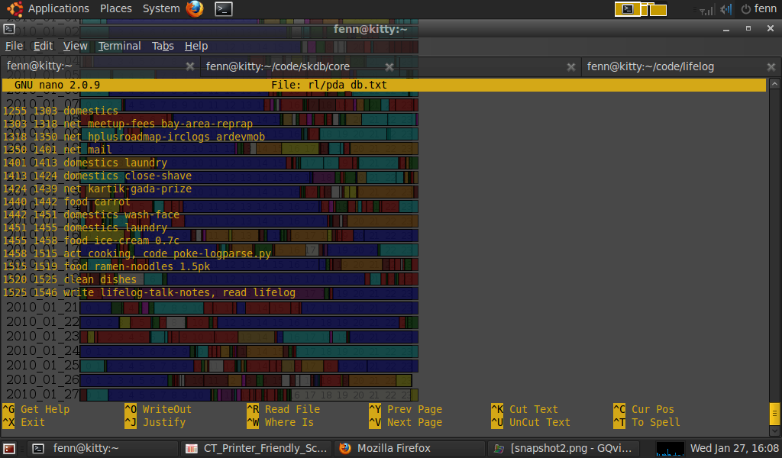Click the ^V Next Page shortcut
Image resolution: width=782 pixels, height=458 pixels.
point(406,422)
